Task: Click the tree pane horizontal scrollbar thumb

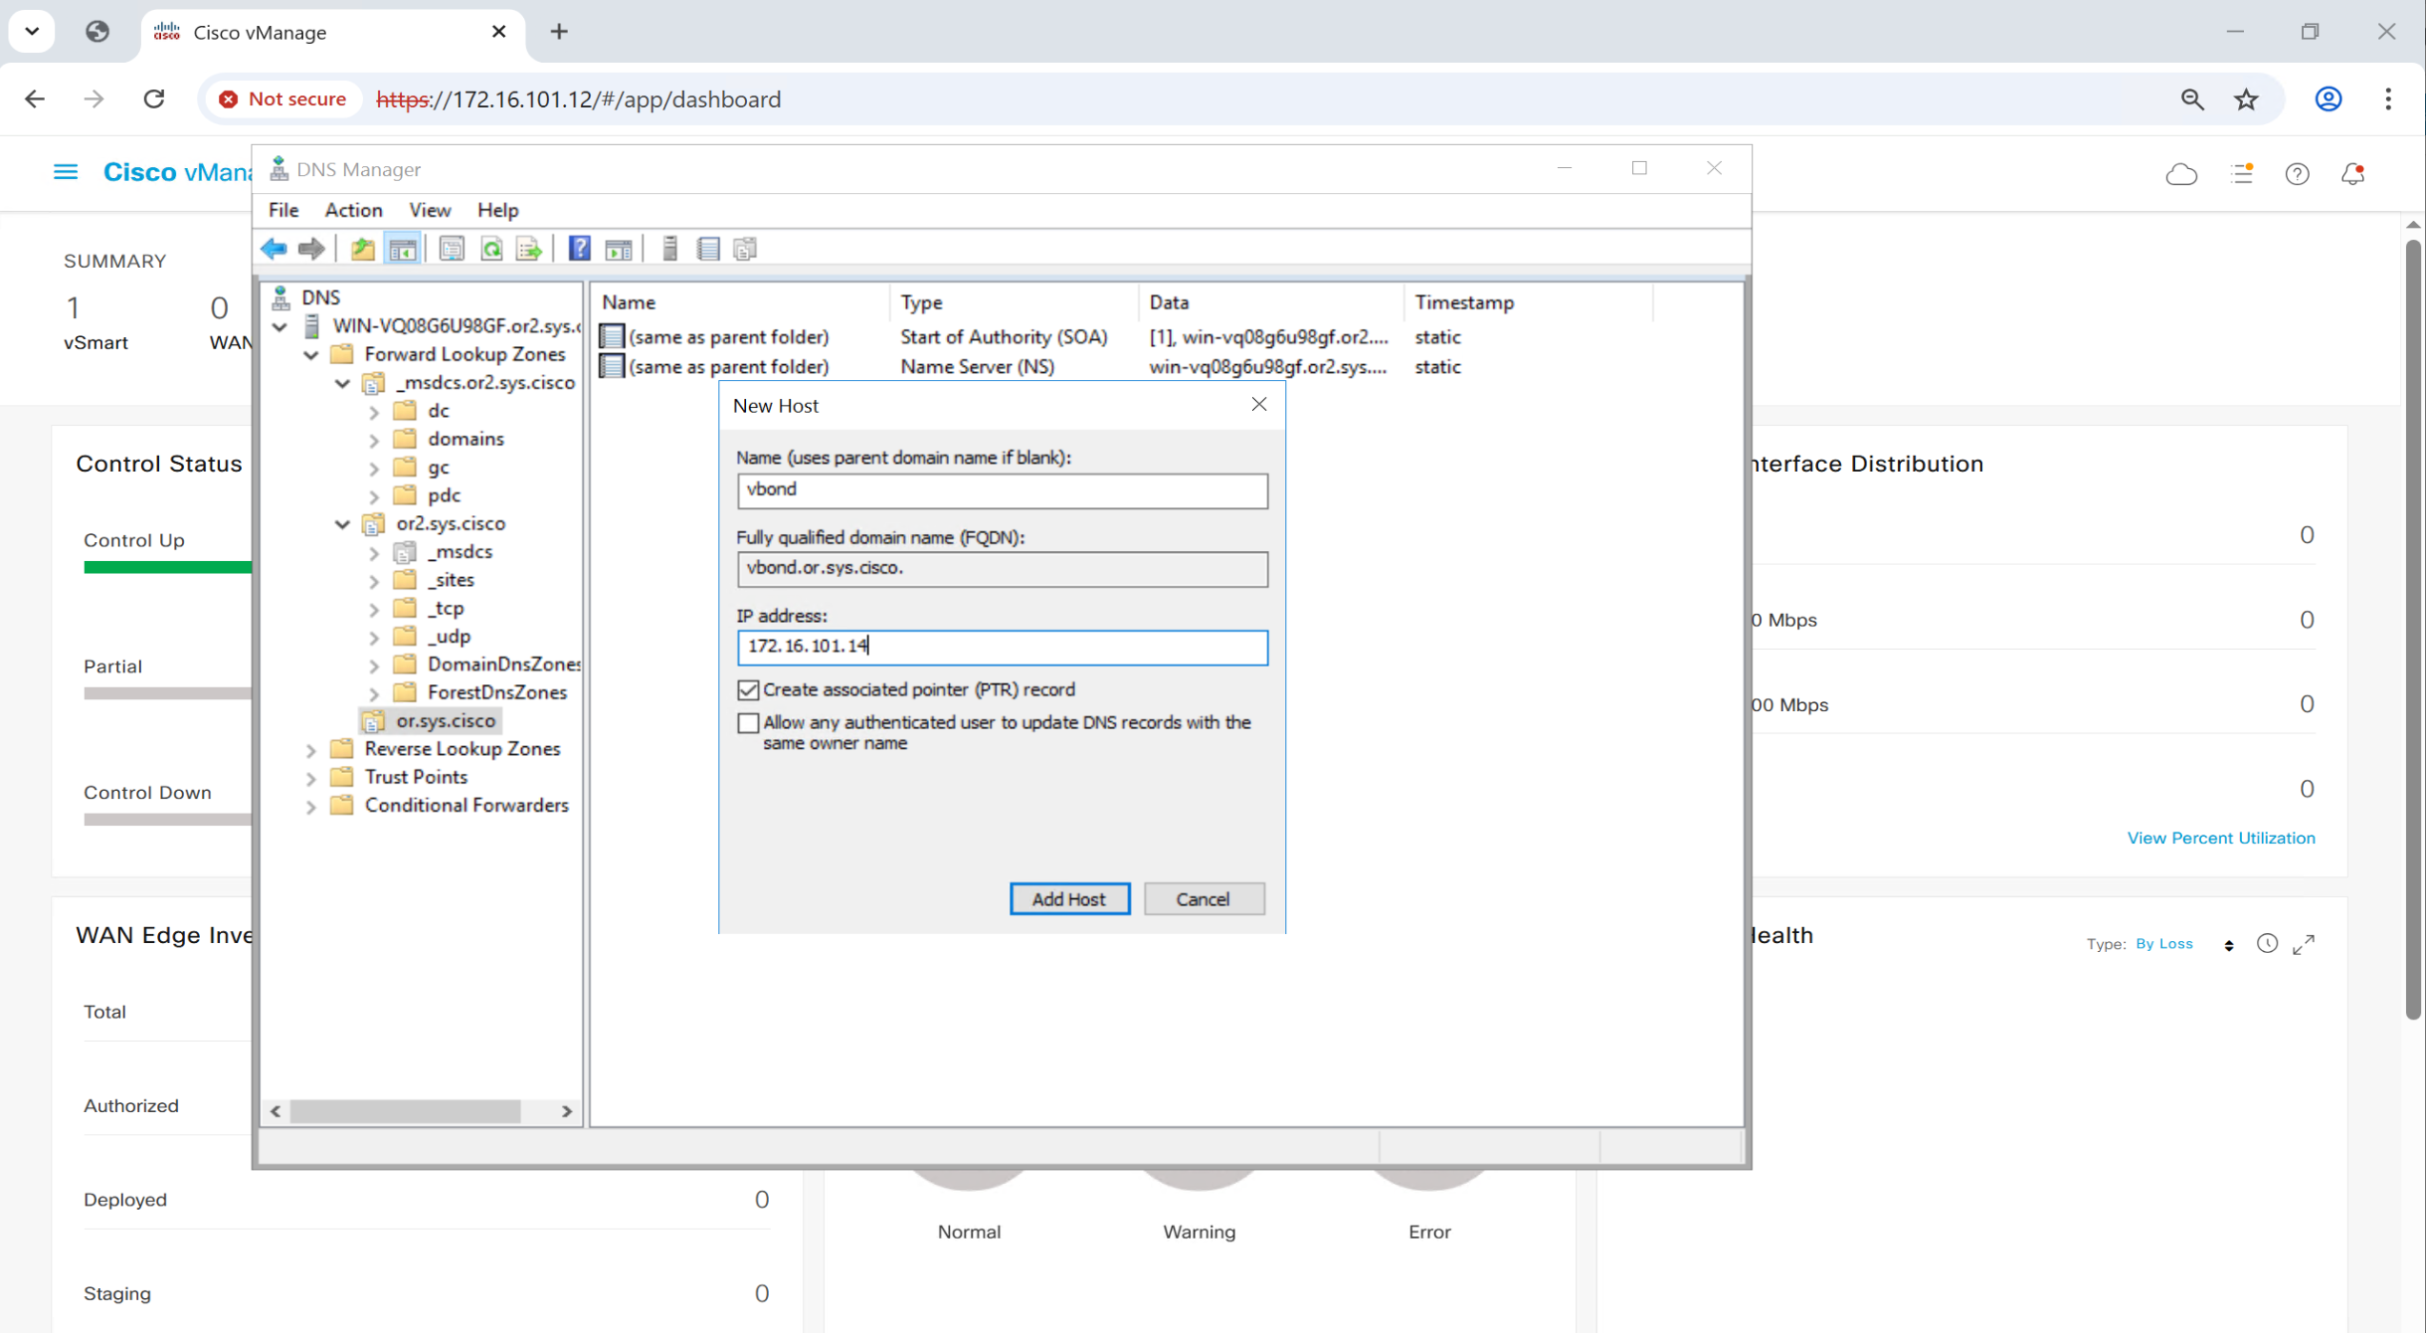Action: pyautogui.click(x=405, y=1111)
